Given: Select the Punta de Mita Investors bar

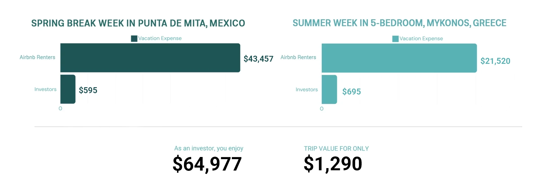Looking at the screenshot, I should [x=68, y=89].
